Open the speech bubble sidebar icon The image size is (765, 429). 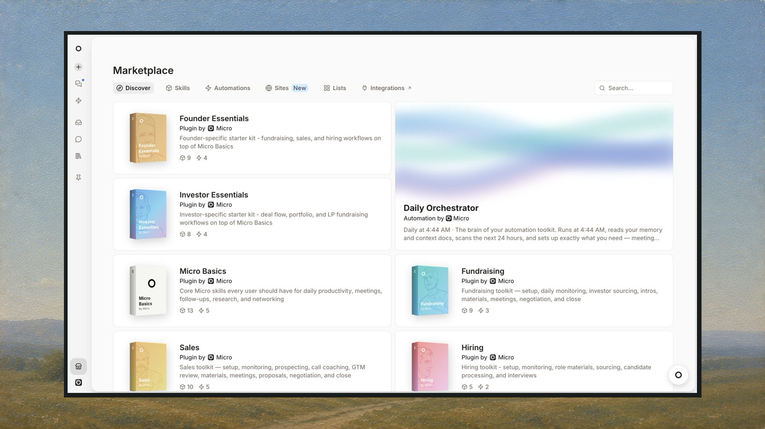[79, 139]
